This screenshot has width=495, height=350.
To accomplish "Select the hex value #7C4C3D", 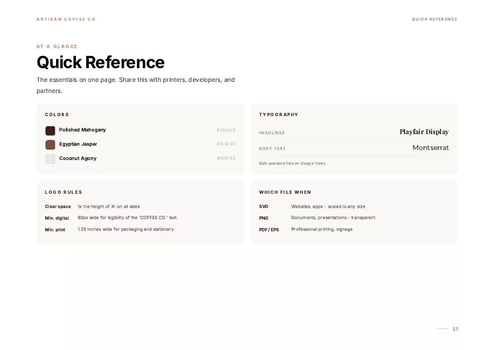I will pyautogui.click(x=226, y=144).
